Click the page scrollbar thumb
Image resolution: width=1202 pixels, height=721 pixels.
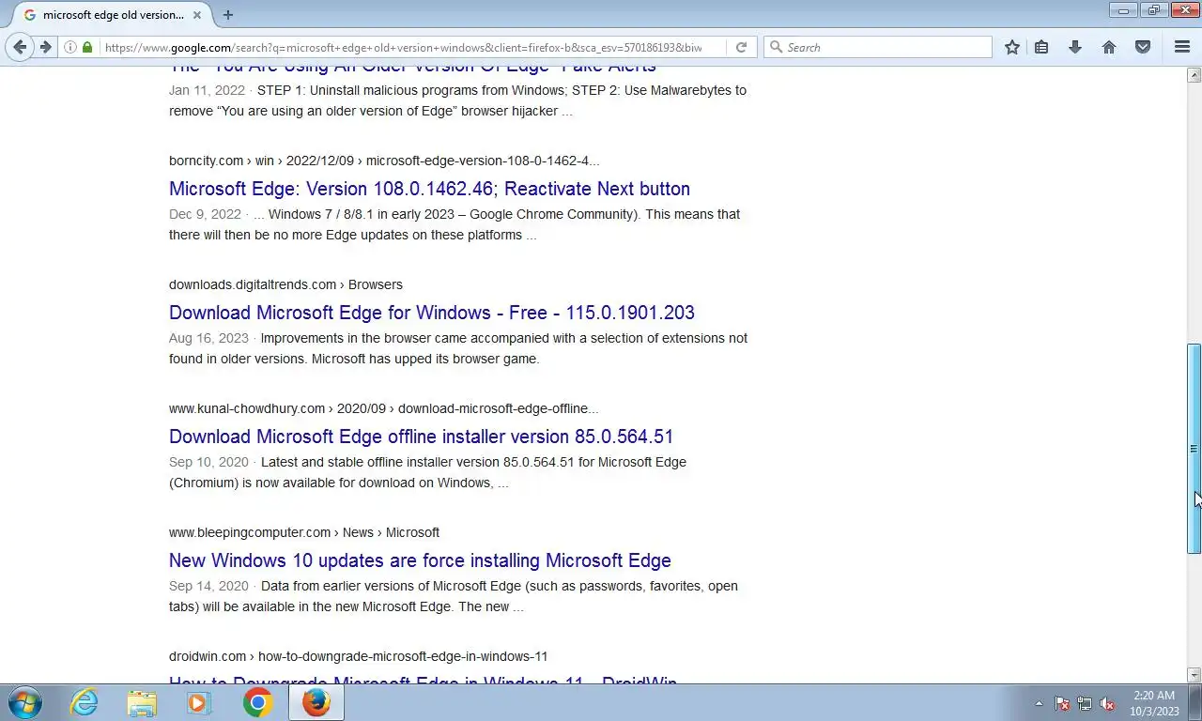point(1194,448)
